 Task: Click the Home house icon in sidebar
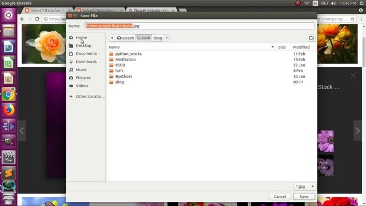pyautogui.click(x=71, y=37)
